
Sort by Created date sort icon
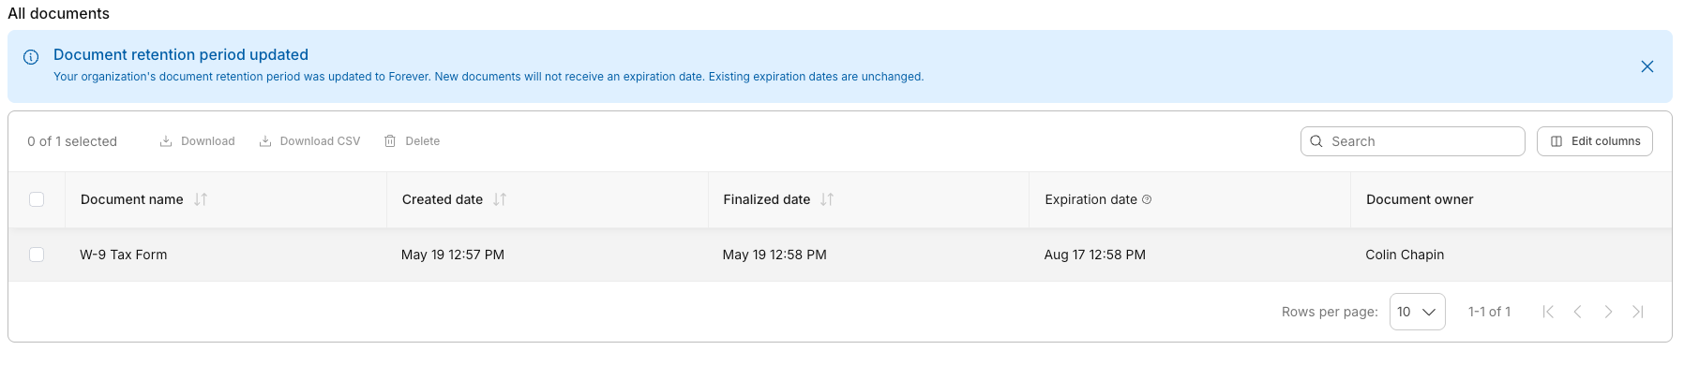tap(500, 199)
